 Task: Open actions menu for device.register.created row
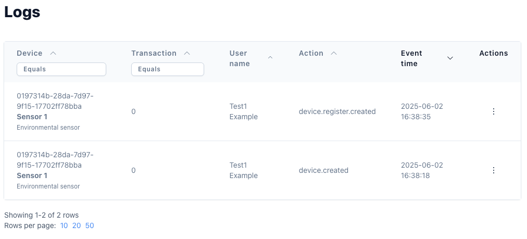pyautogui.click(x=493, y=111)
